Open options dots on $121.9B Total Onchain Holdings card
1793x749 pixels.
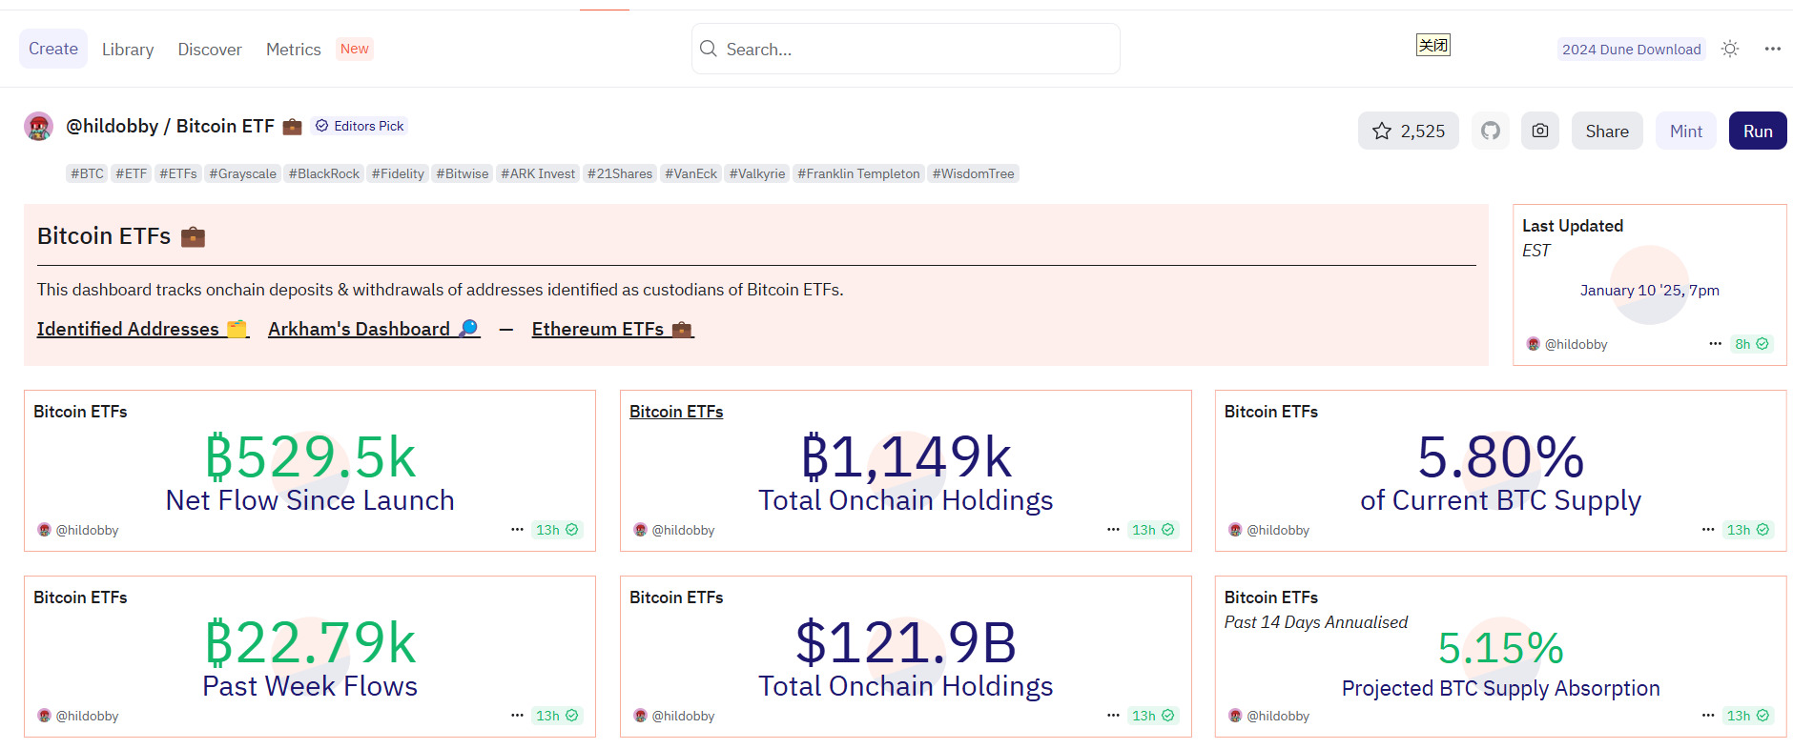click(x=1113, y=715)
